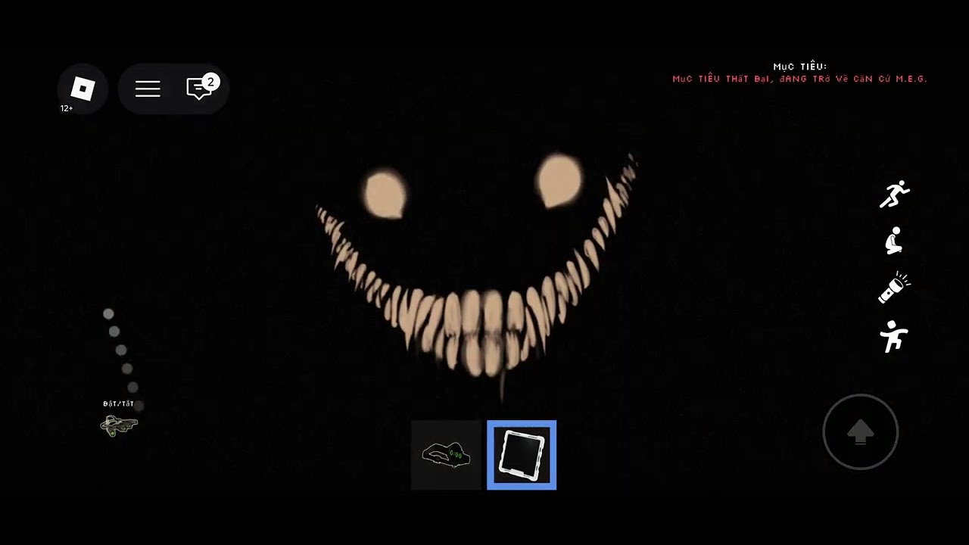Image resolution: width=969 pixels, height=545 pixels.
Task: Tap the round jump arrow button
Action: click(861, 432)
